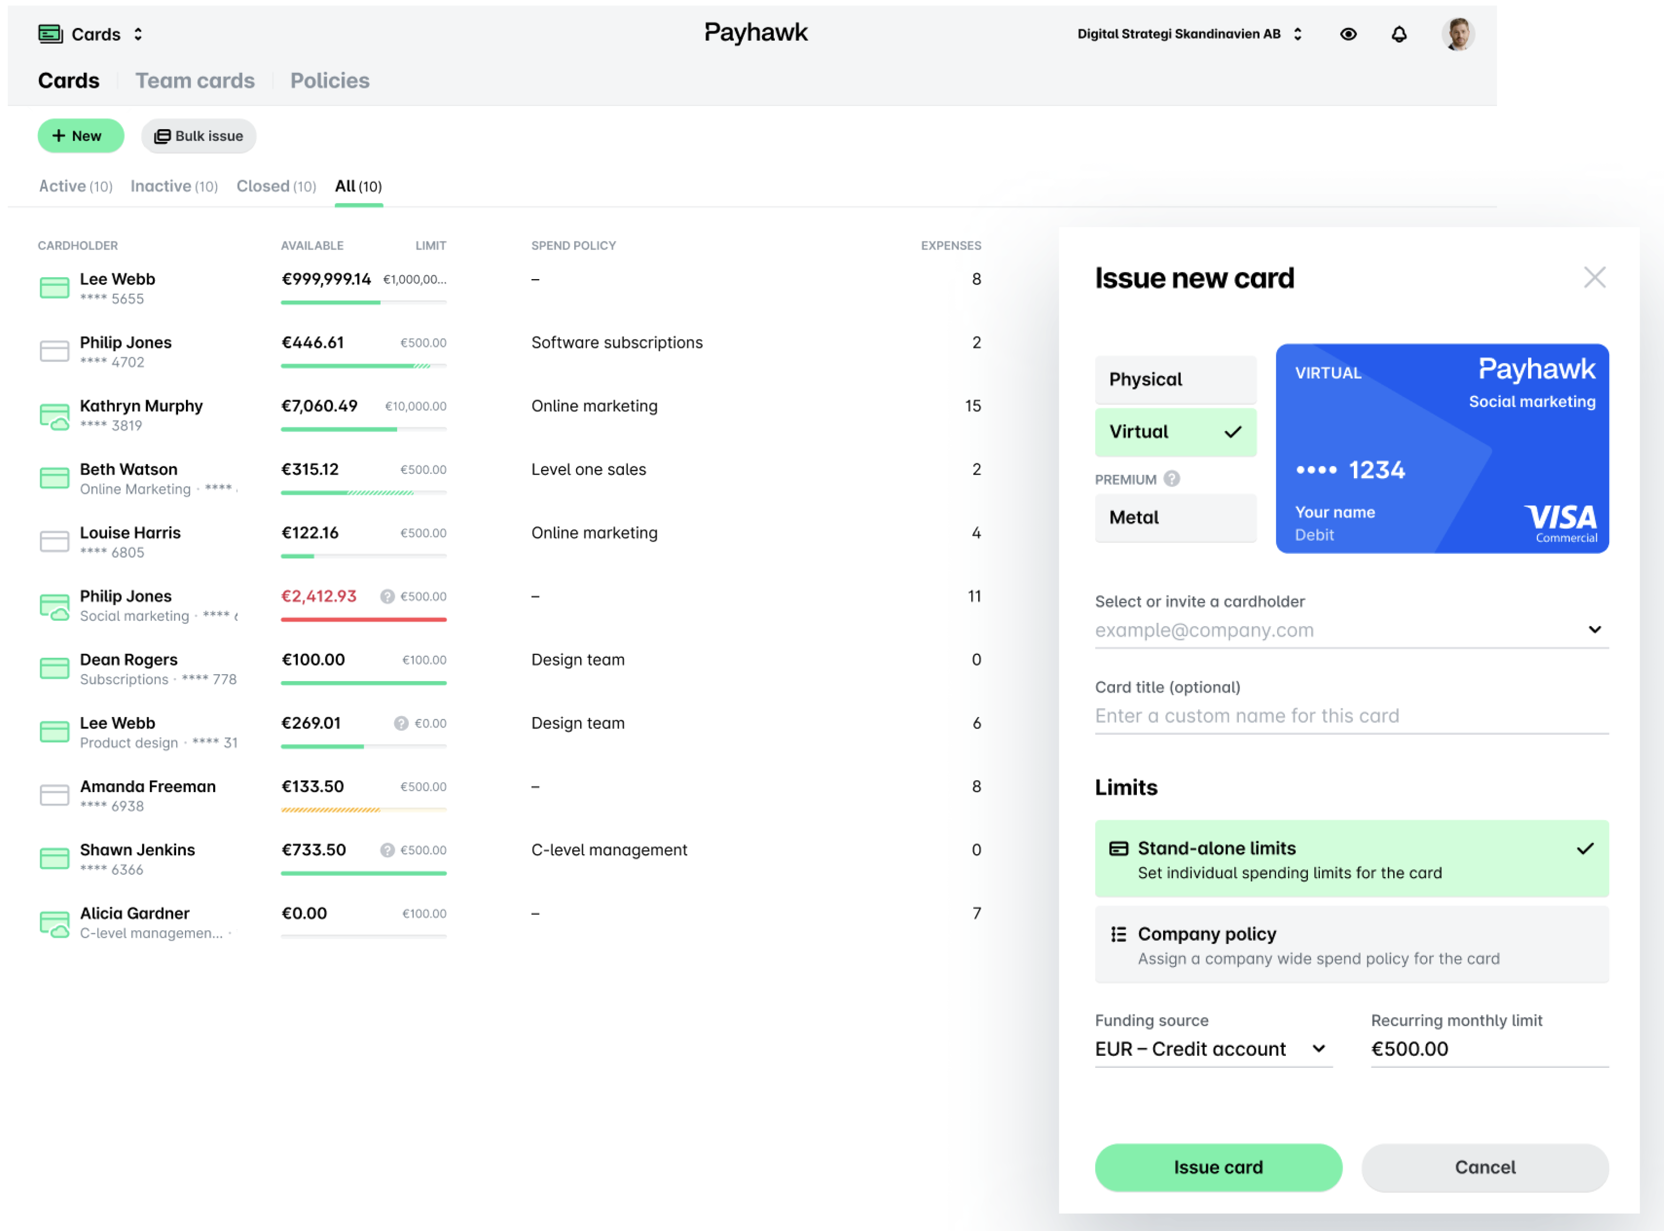
Task: Click help icon beside Lee Webb €0.00 limit
Action: click(x=401, y=723)
